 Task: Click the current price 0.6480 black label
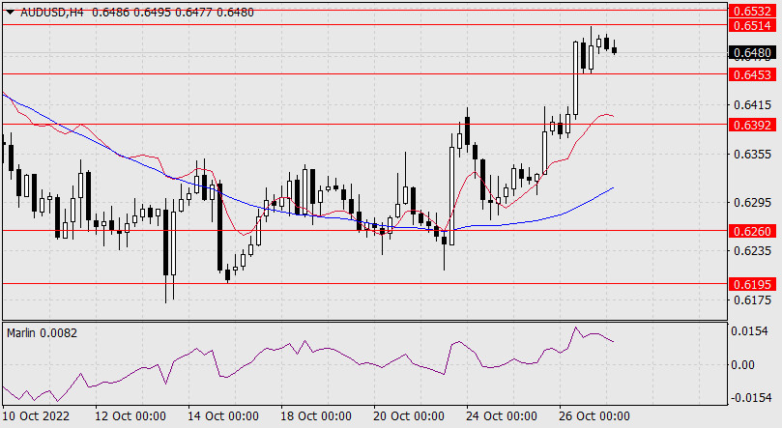click(x=752, y=52)
